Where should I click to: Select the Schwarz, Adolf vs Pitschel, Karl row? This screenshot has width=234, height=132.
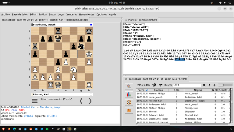point(183,115)
